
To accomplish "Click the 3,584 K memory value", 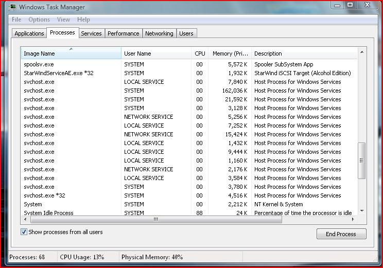I will 238,178.
